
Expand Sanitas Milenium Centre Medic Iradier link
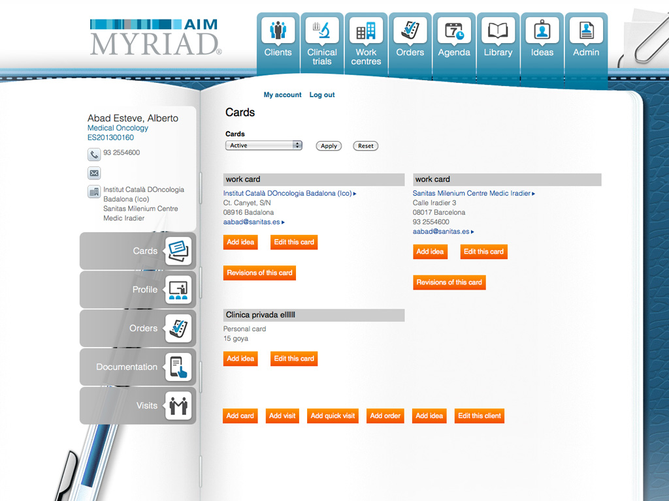point(533,194)
